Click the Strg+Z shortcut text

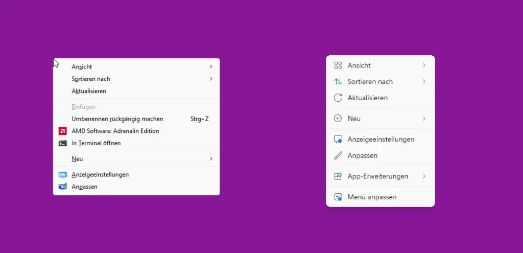(200, 119)
